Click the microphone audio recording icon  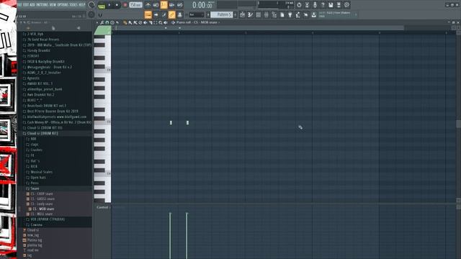315,5
